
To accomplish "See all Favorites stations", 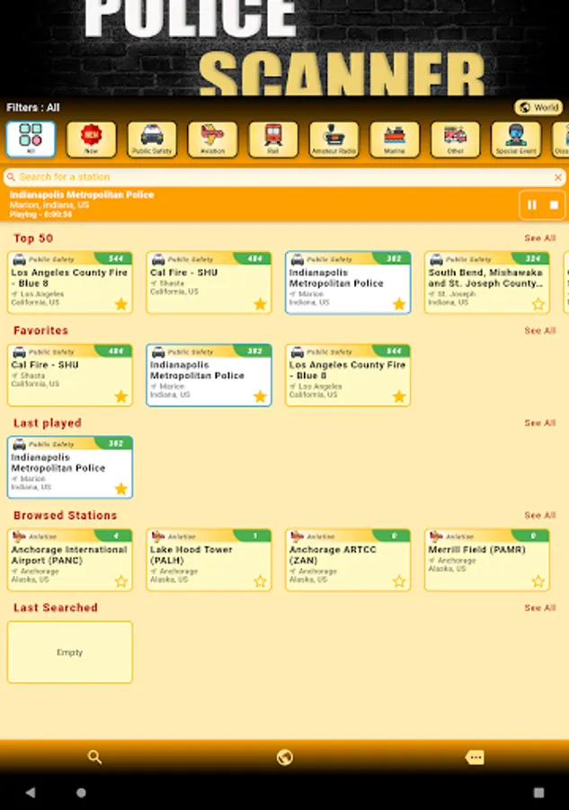I will tap(539, 330).
